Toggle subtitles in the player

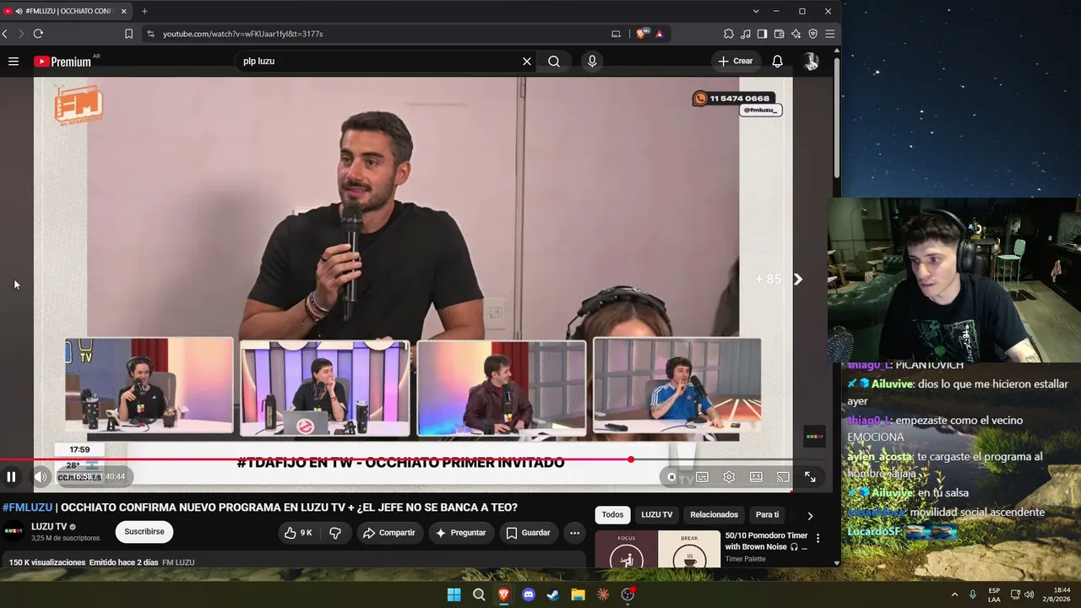pyautogui.click(x=702, y=477)
